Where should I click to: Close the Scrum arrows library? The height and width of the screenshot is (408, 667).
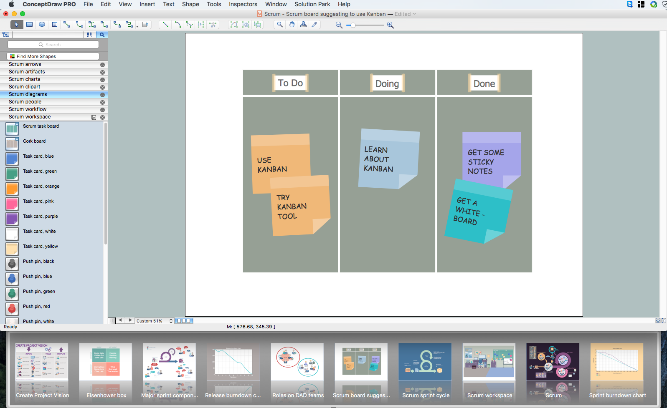point(102,65)
